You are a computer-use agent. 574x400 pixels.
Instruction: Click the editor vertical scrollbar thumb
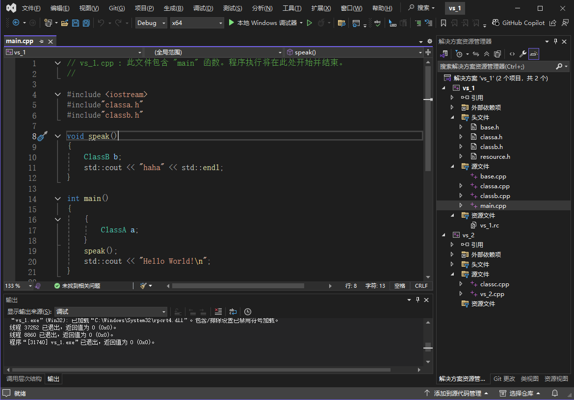point(428,119)
